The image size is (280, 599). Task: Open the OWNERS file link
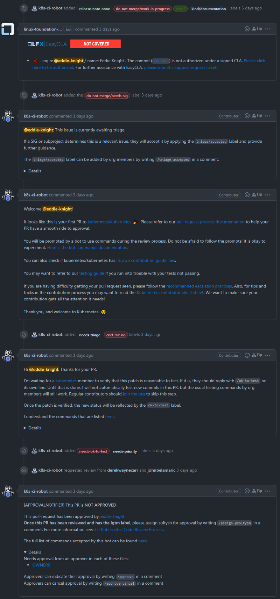click(41, 565)
